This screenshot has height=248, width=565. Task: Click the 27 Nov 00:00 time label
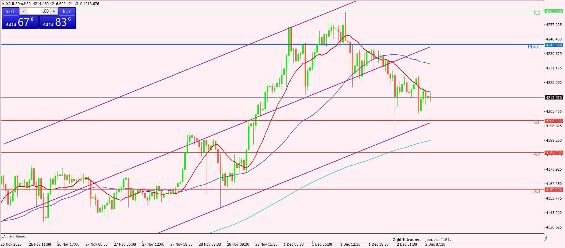[x=96, y=244]
